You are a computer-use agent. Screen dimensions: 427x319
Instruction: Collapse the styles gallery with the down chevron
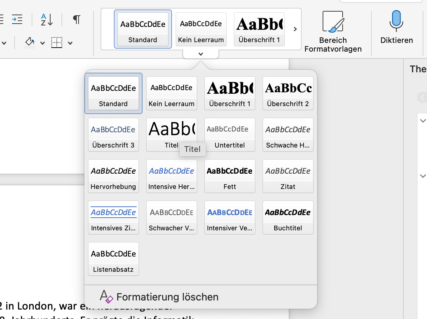click(x=200, y=54)
